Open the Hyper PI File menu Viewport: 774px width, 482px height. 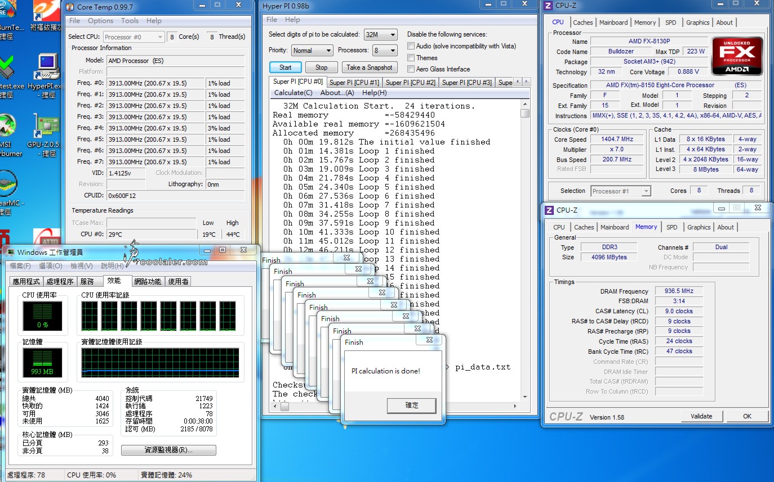pos(272,19)
